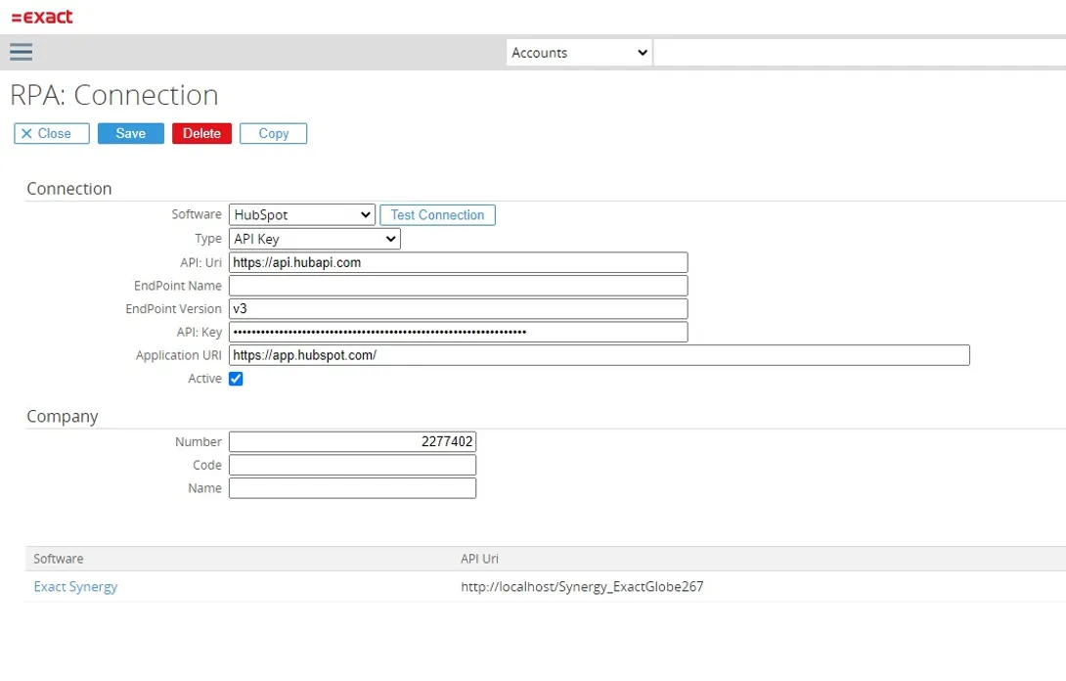Open the Accounts dropdown in the top bar

578,52
